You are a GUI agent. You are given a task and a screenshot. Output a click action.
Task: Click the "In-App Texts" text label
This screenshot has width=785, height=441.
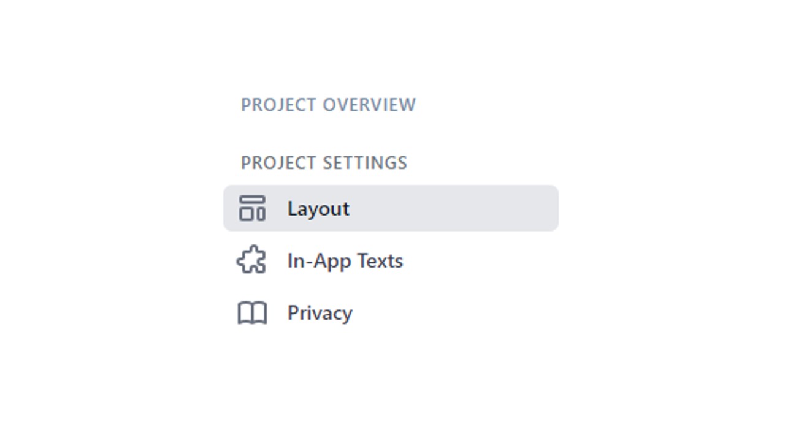[345, 261]
